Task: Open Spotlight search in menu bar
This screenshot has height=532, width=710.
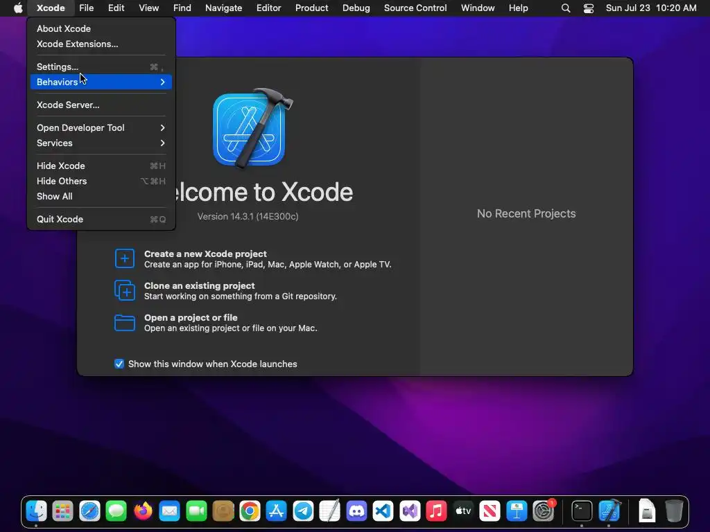Action: (566, 8)
